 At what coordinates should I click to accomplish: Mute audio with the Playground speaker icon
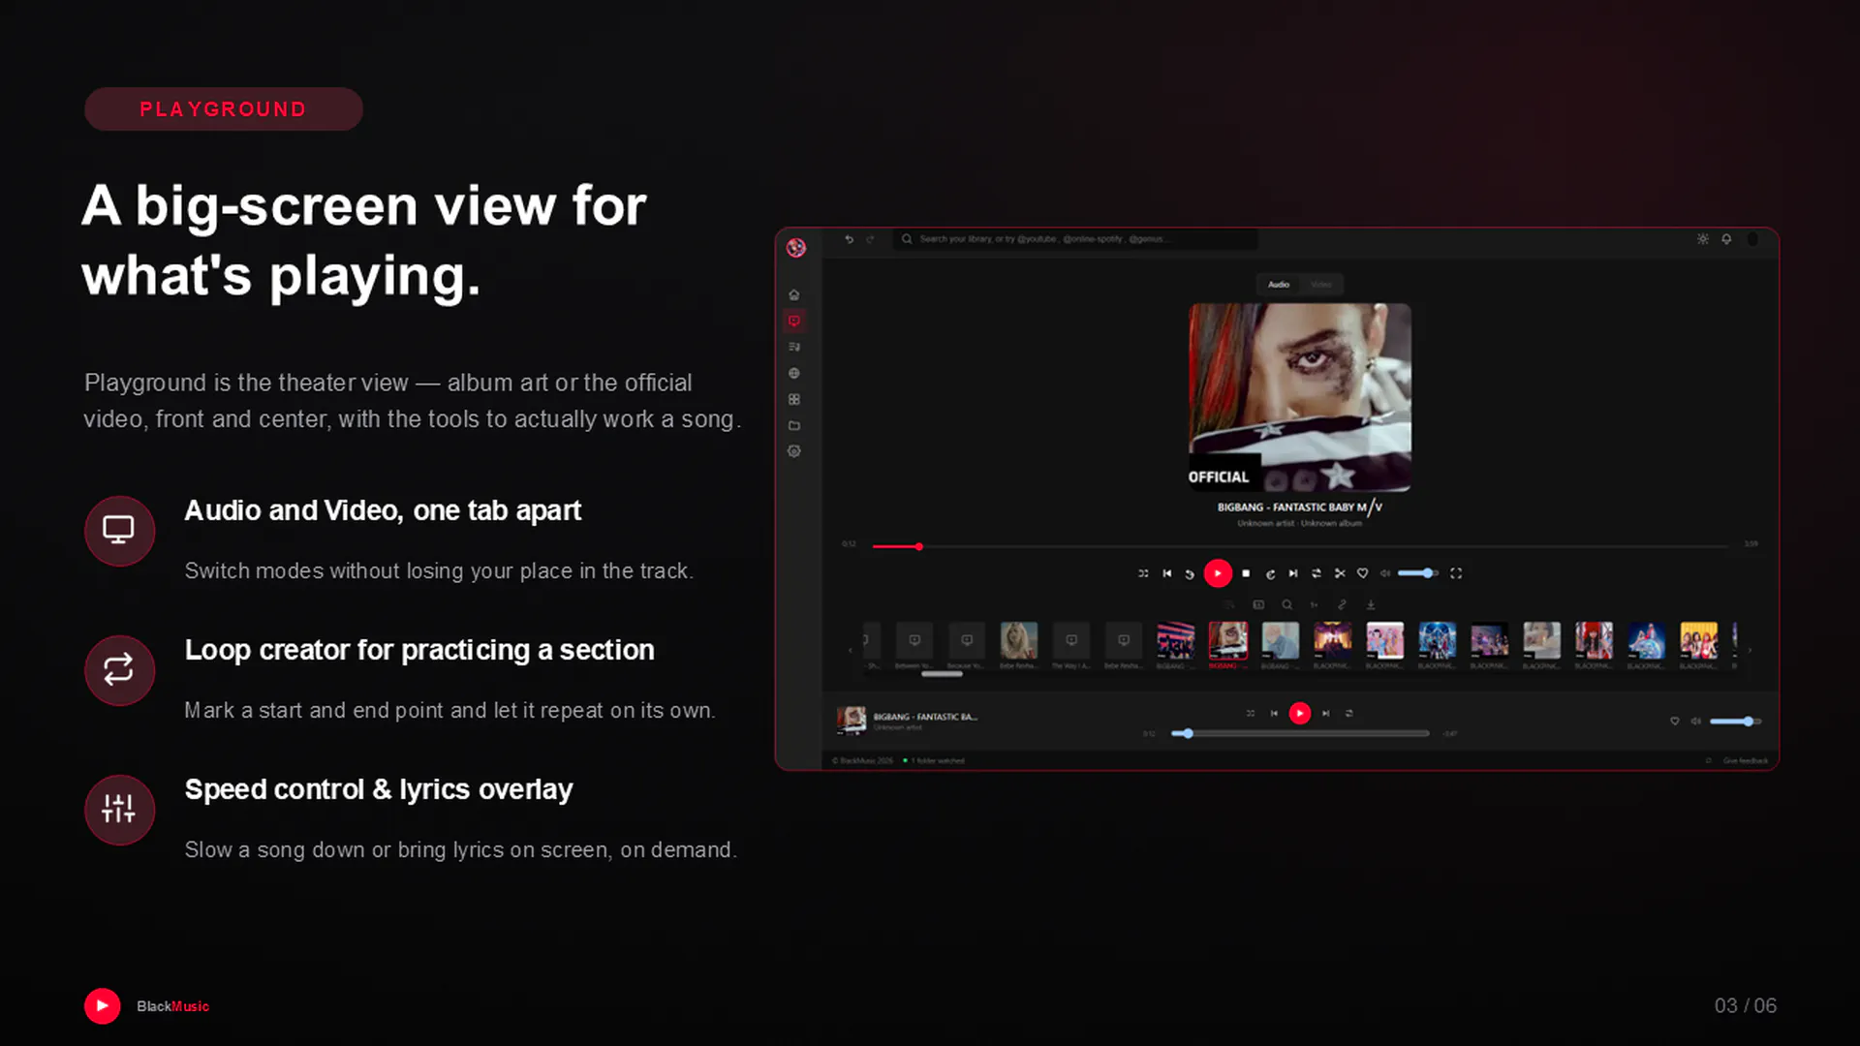click(1385, 573)
